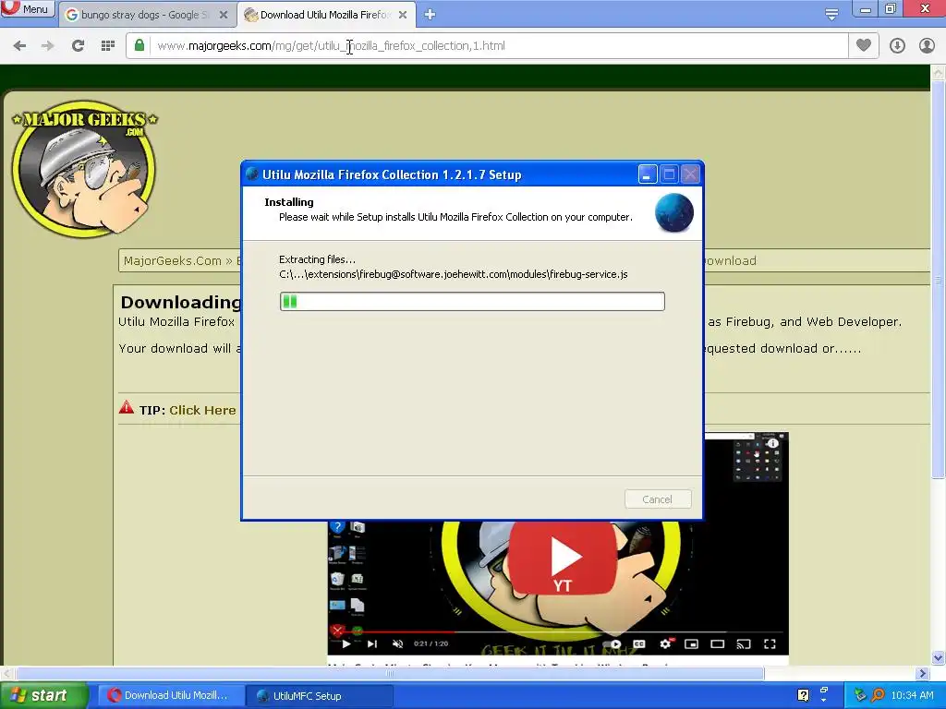The width and height of the screenshot is (946, 709).
Task: Seek on the video progress bar
Action: 558,631
